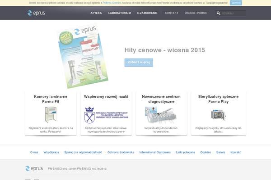Open the Komory laminarne Farma Fil card title
Screen dimensions: 271x180
(x=51, y=99)
